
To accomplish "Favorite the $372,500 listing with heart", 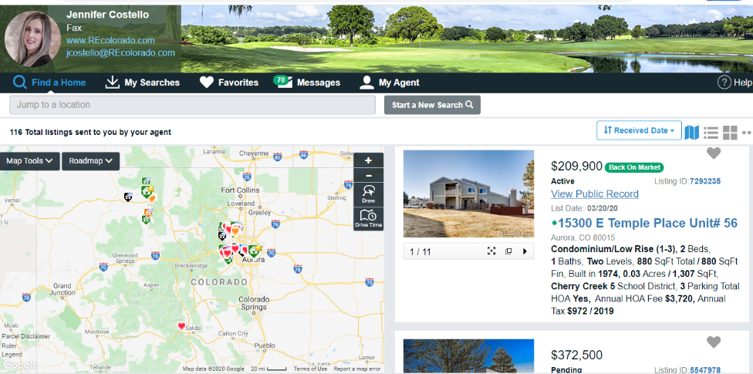I will (x=714, y=342).
